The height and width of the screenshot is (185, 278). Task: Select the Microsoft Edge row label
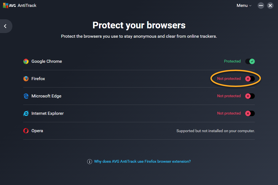pyautogui.click(x=46, y=96)
